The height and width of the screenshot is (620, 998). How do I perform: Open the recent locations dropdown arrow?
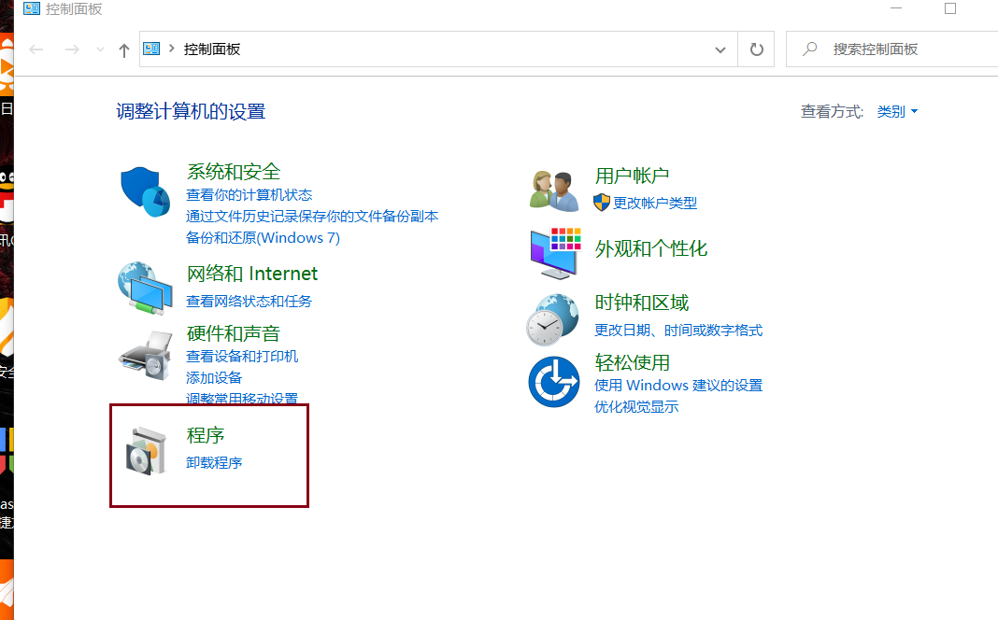point(100,49)
